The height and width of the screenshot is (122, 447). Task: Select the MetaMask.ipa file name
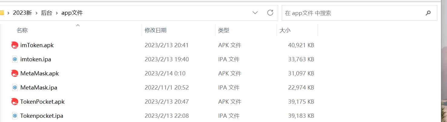(x=39, y=88)
